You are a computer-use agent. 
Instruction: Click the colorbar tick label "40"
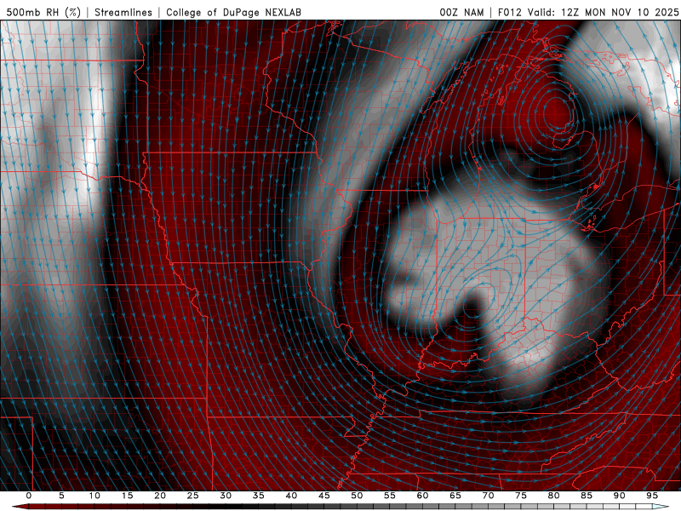point(291,496)
